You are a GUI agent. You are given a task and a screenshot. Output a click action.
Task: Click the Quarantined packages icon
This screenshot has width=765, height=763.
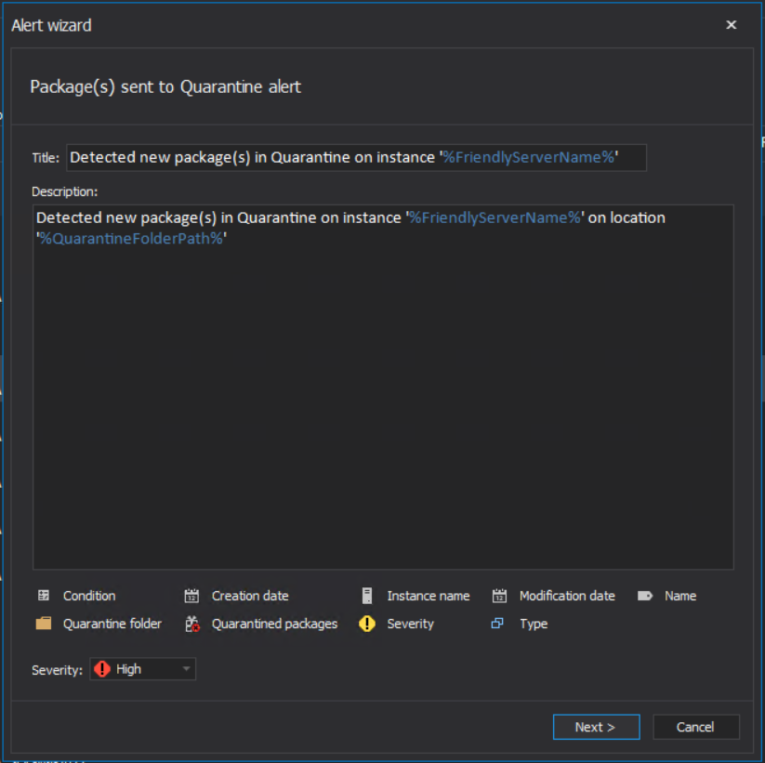tap(192, 624)
